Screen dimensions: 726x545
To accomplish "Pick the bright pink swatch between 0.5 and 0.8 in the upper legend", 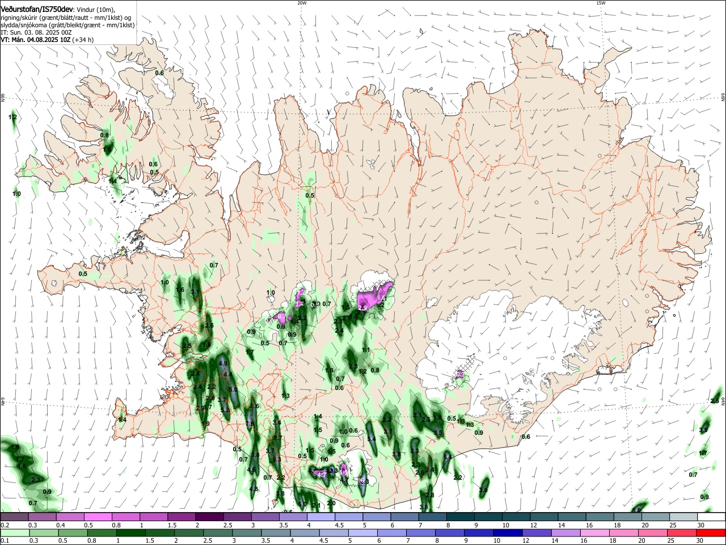I will [98, 517].
